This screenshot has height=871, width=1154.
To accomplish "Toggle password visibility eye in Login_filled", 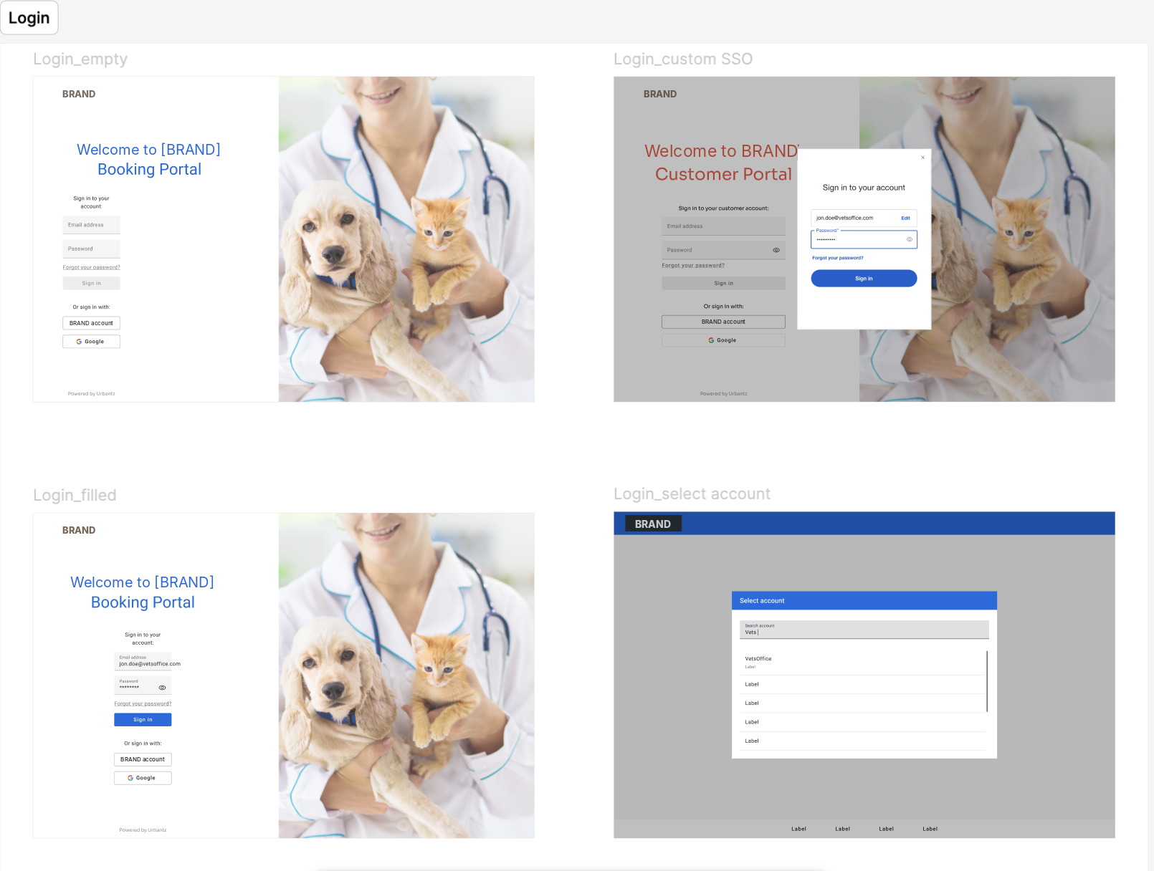I will pyautogui.click(x=162, y=688).
